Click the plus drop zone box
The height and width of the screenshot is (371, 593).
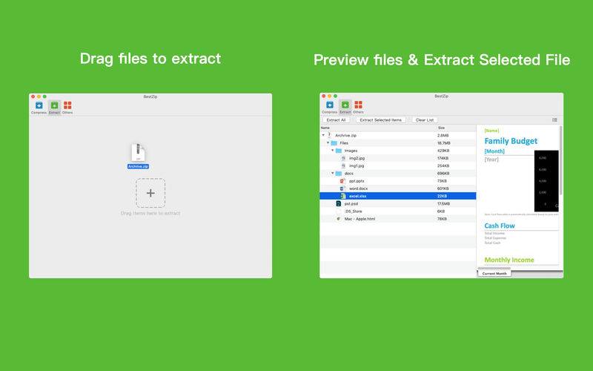150,193
